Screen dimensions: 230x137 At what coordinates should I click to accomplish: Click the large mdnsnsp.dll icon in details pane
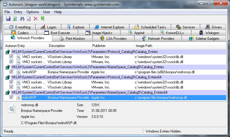tap(11, 109)
